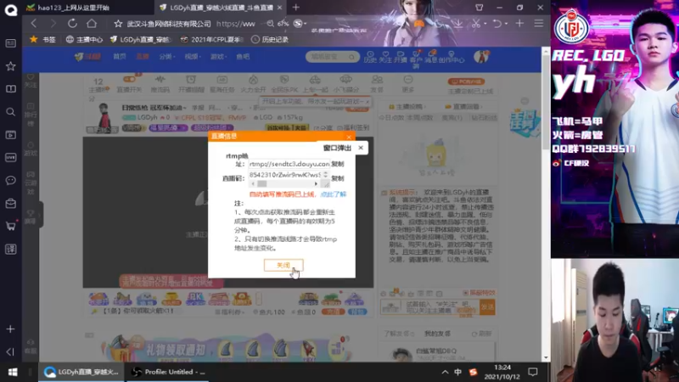Click the Douyu 直播 nav item
The height and width of the screenshot is (382, 679).
pos(143,57)
